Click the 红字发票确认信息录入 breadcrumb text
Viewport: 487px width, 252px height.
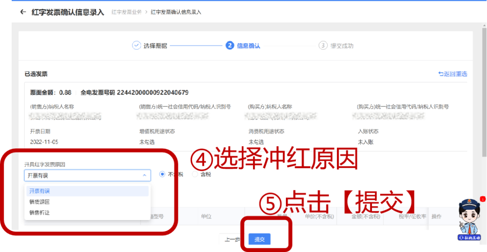(176, 12)
